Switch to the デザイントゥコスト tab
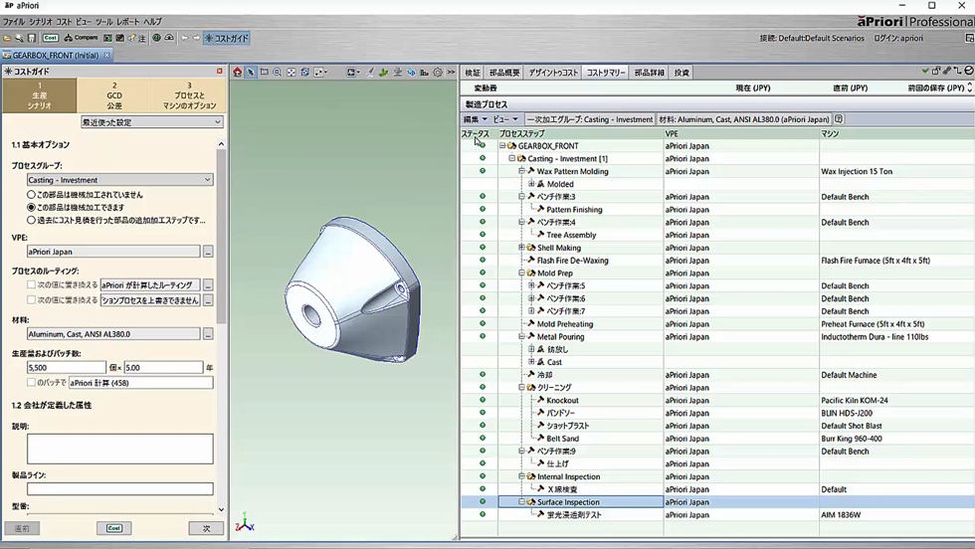 pos(553,73)
